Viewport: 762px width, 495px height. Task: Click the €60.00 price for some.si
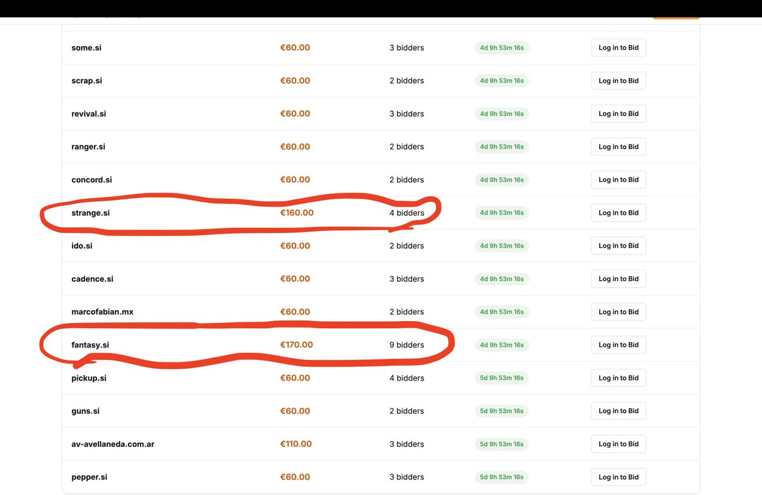point(295,48)
